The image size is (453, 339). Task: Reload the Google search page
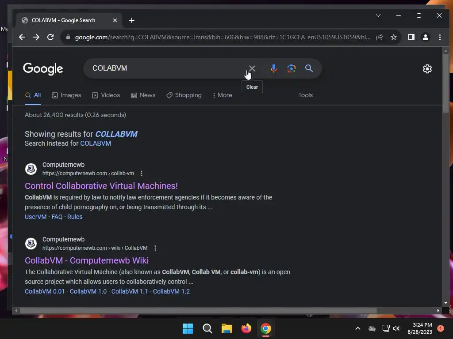click(x=50, y=37)
